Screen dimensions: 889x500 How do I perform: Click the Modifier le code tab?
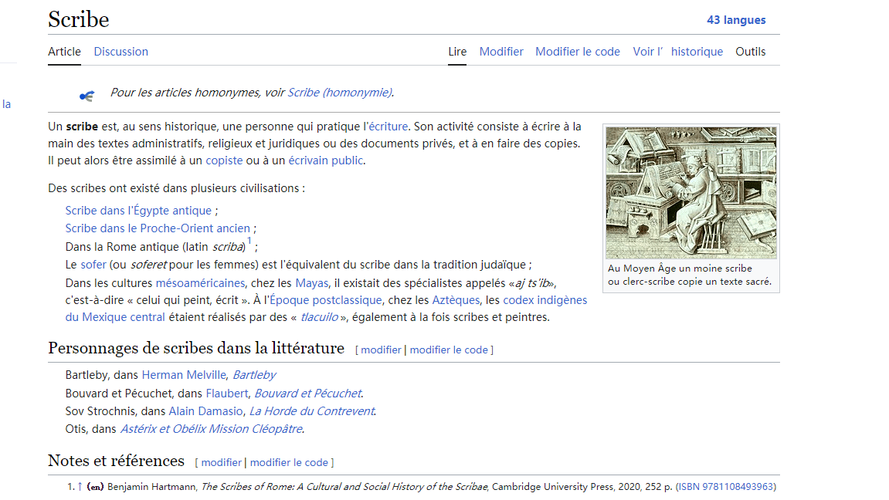(577, 52)
